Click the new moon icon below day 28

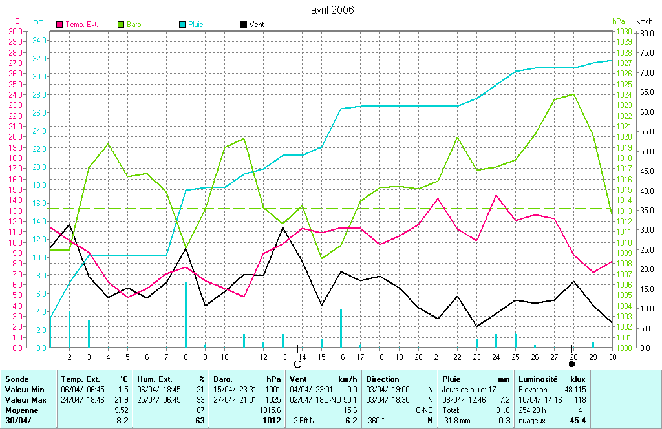(572, 364)
